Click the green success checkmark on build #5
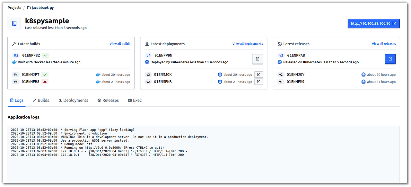This screenshot has width=411, height=187. (x=46, y=55)
